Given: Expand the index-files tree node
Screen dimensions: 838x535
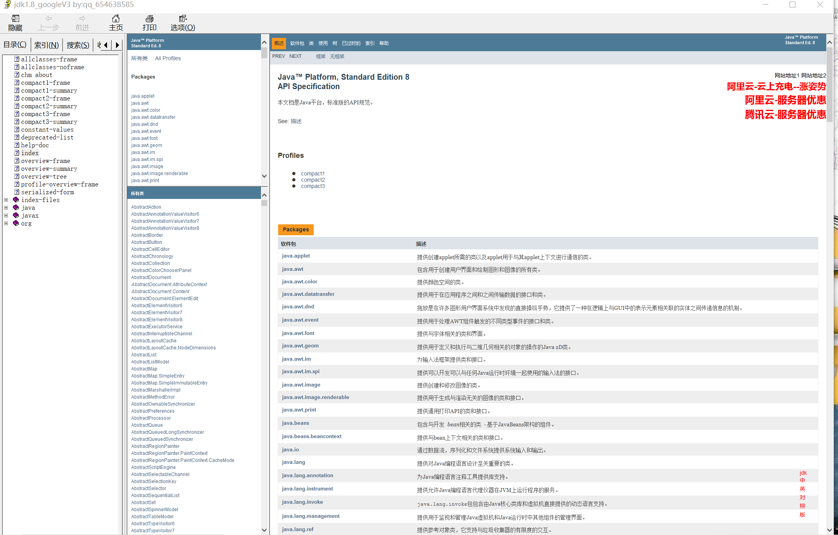Looking at the screenshot, I should [6, 200].
